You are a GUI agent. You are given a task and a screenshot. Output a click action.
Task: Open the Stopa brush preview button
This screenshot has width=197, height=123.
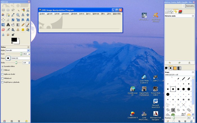point(8,58)
